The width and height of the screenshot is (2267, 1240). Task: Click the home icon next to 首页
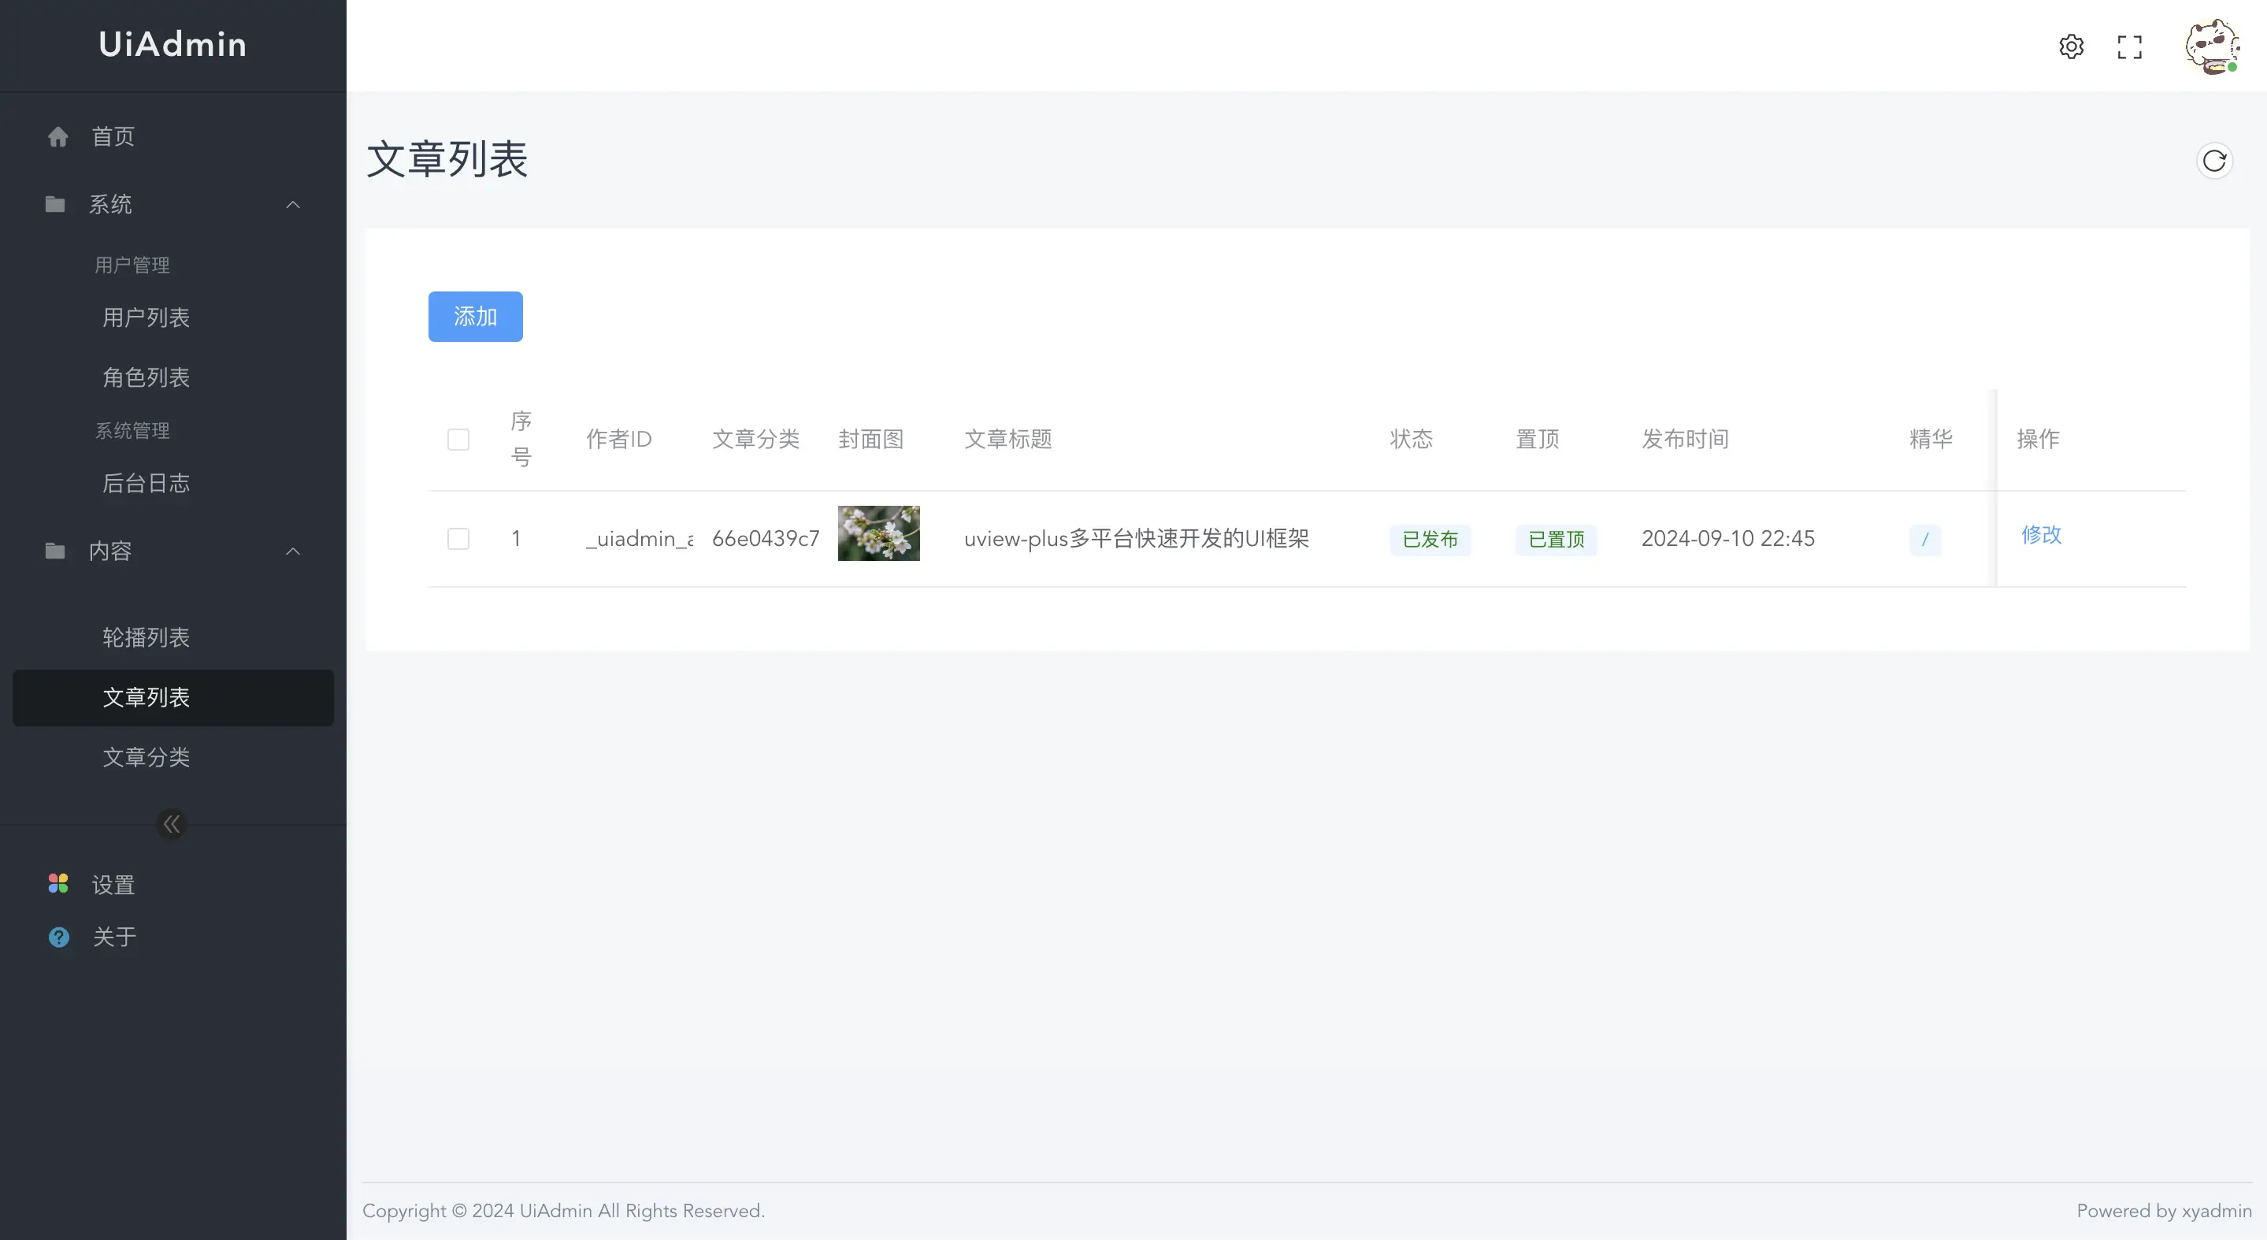58,136
